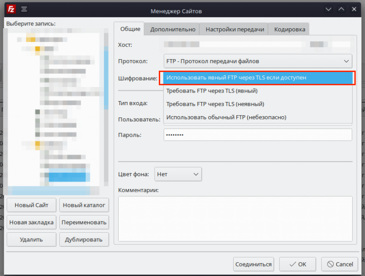
Task: Focus the Комментарии text area
Action: [235, 219]
